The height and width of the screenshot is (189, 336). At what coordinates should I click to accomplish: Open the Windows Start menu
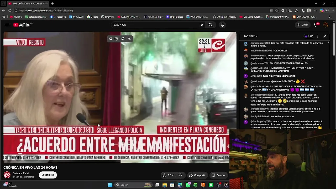(x=110, y=185)
